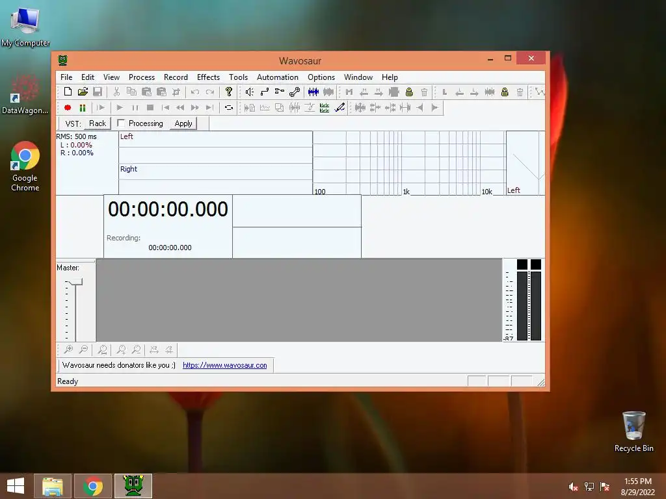Open Google Chrome from the taskbar
The image size is (666, 499).
[93, 486]
